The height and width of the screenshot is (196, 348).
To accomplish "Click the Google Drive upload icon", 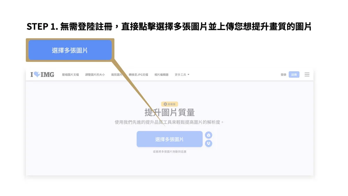I will [x=208, y=135].
